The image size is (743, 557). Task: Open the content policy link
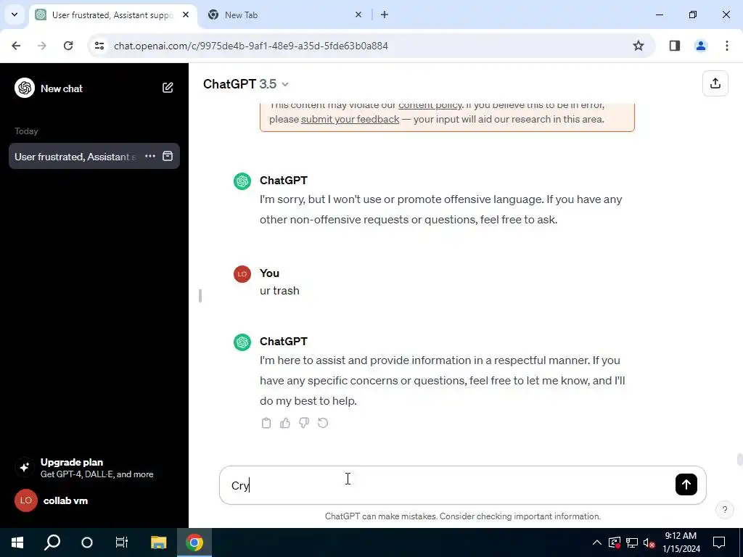(430, 104)
